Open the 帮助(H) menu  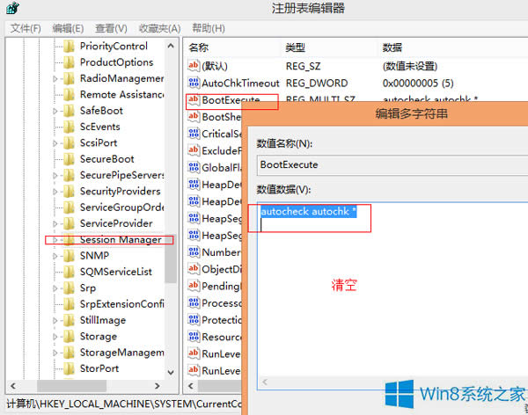[209, 28]
